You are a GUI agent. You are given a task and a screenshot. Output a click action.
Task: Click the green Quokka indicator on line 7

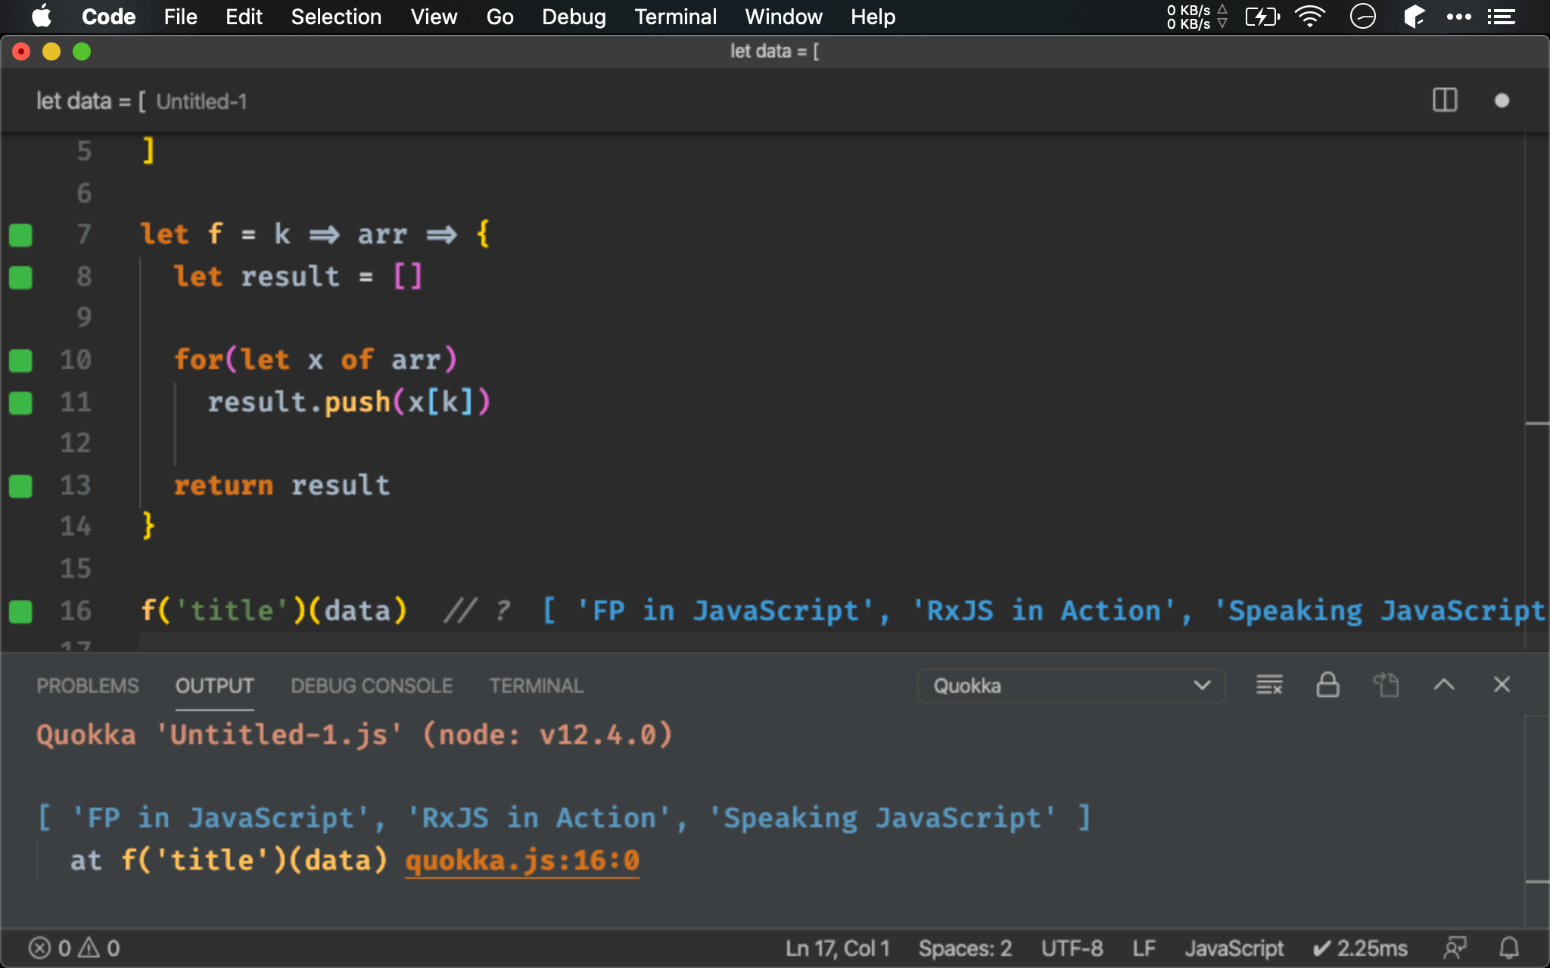click(x=20, y=235)
